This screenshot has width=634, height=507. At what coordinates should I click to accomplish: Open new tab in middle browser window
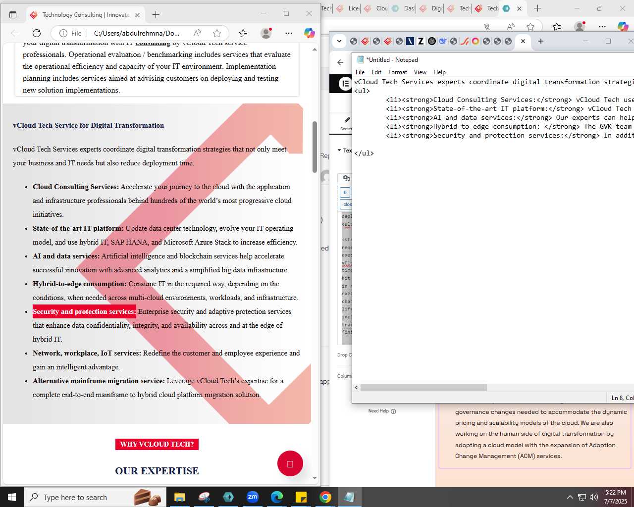tap(541, 41)
